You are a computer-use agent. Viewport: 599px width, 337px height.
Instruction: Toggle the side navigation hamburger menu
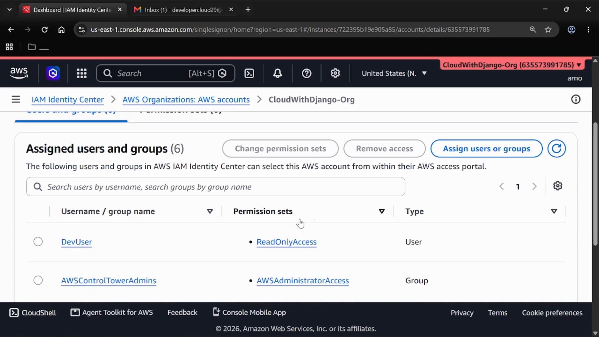tap(16, 100)
